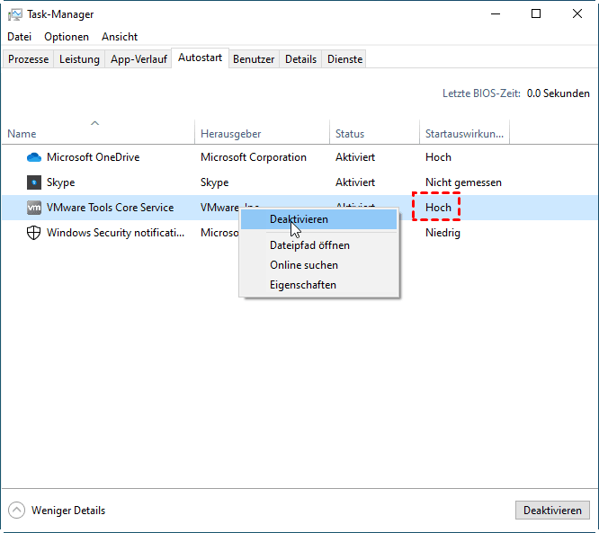Switch to the Benutzer tab
Viewport: 599px width, 533px height.
(x=254, y=59)
